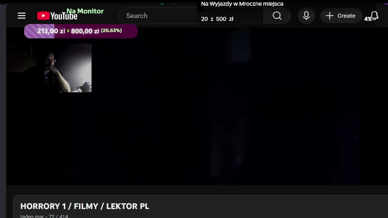Open the tadeo mar channel link
The width and height of the screenshot is (388, 218).
pyautogui.click(x=32, y=216)
